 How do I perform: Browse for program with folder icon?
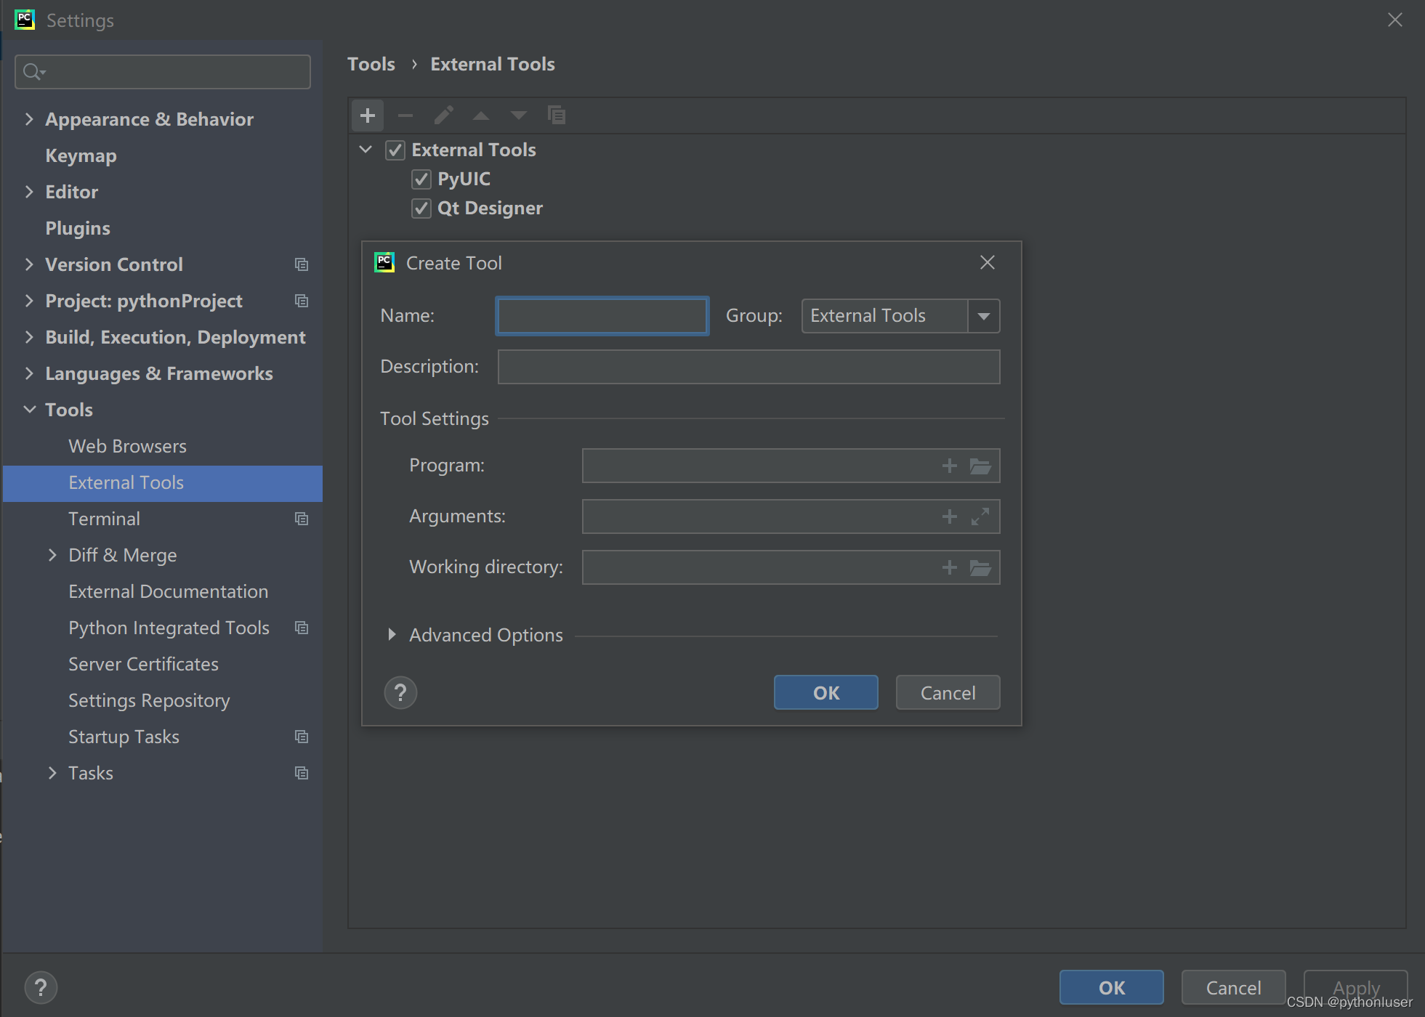coord(980,466)
